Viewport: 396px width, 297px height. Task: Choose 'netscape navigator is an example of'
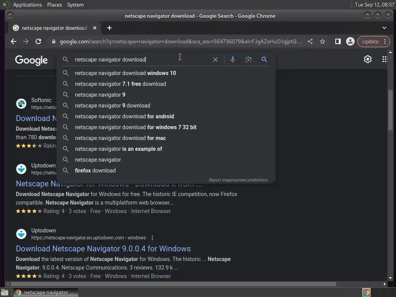[x=166, y=149]
